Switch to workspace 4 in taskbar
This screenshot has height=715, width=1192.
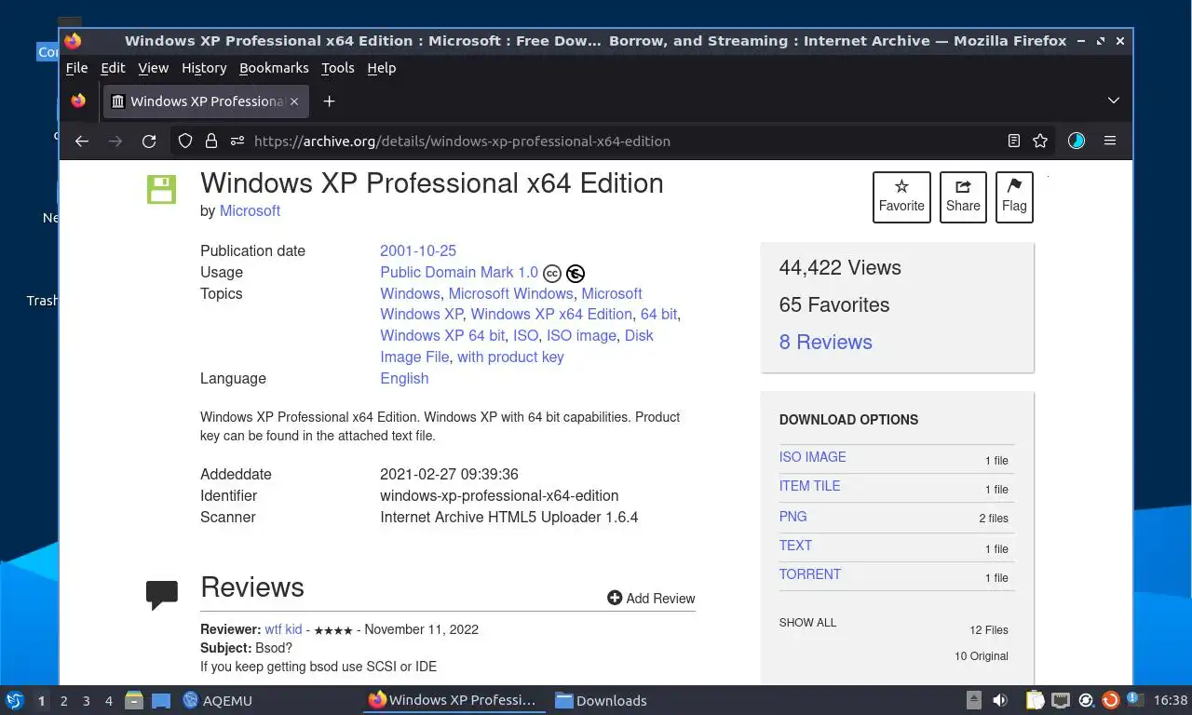tap(109, 701)
